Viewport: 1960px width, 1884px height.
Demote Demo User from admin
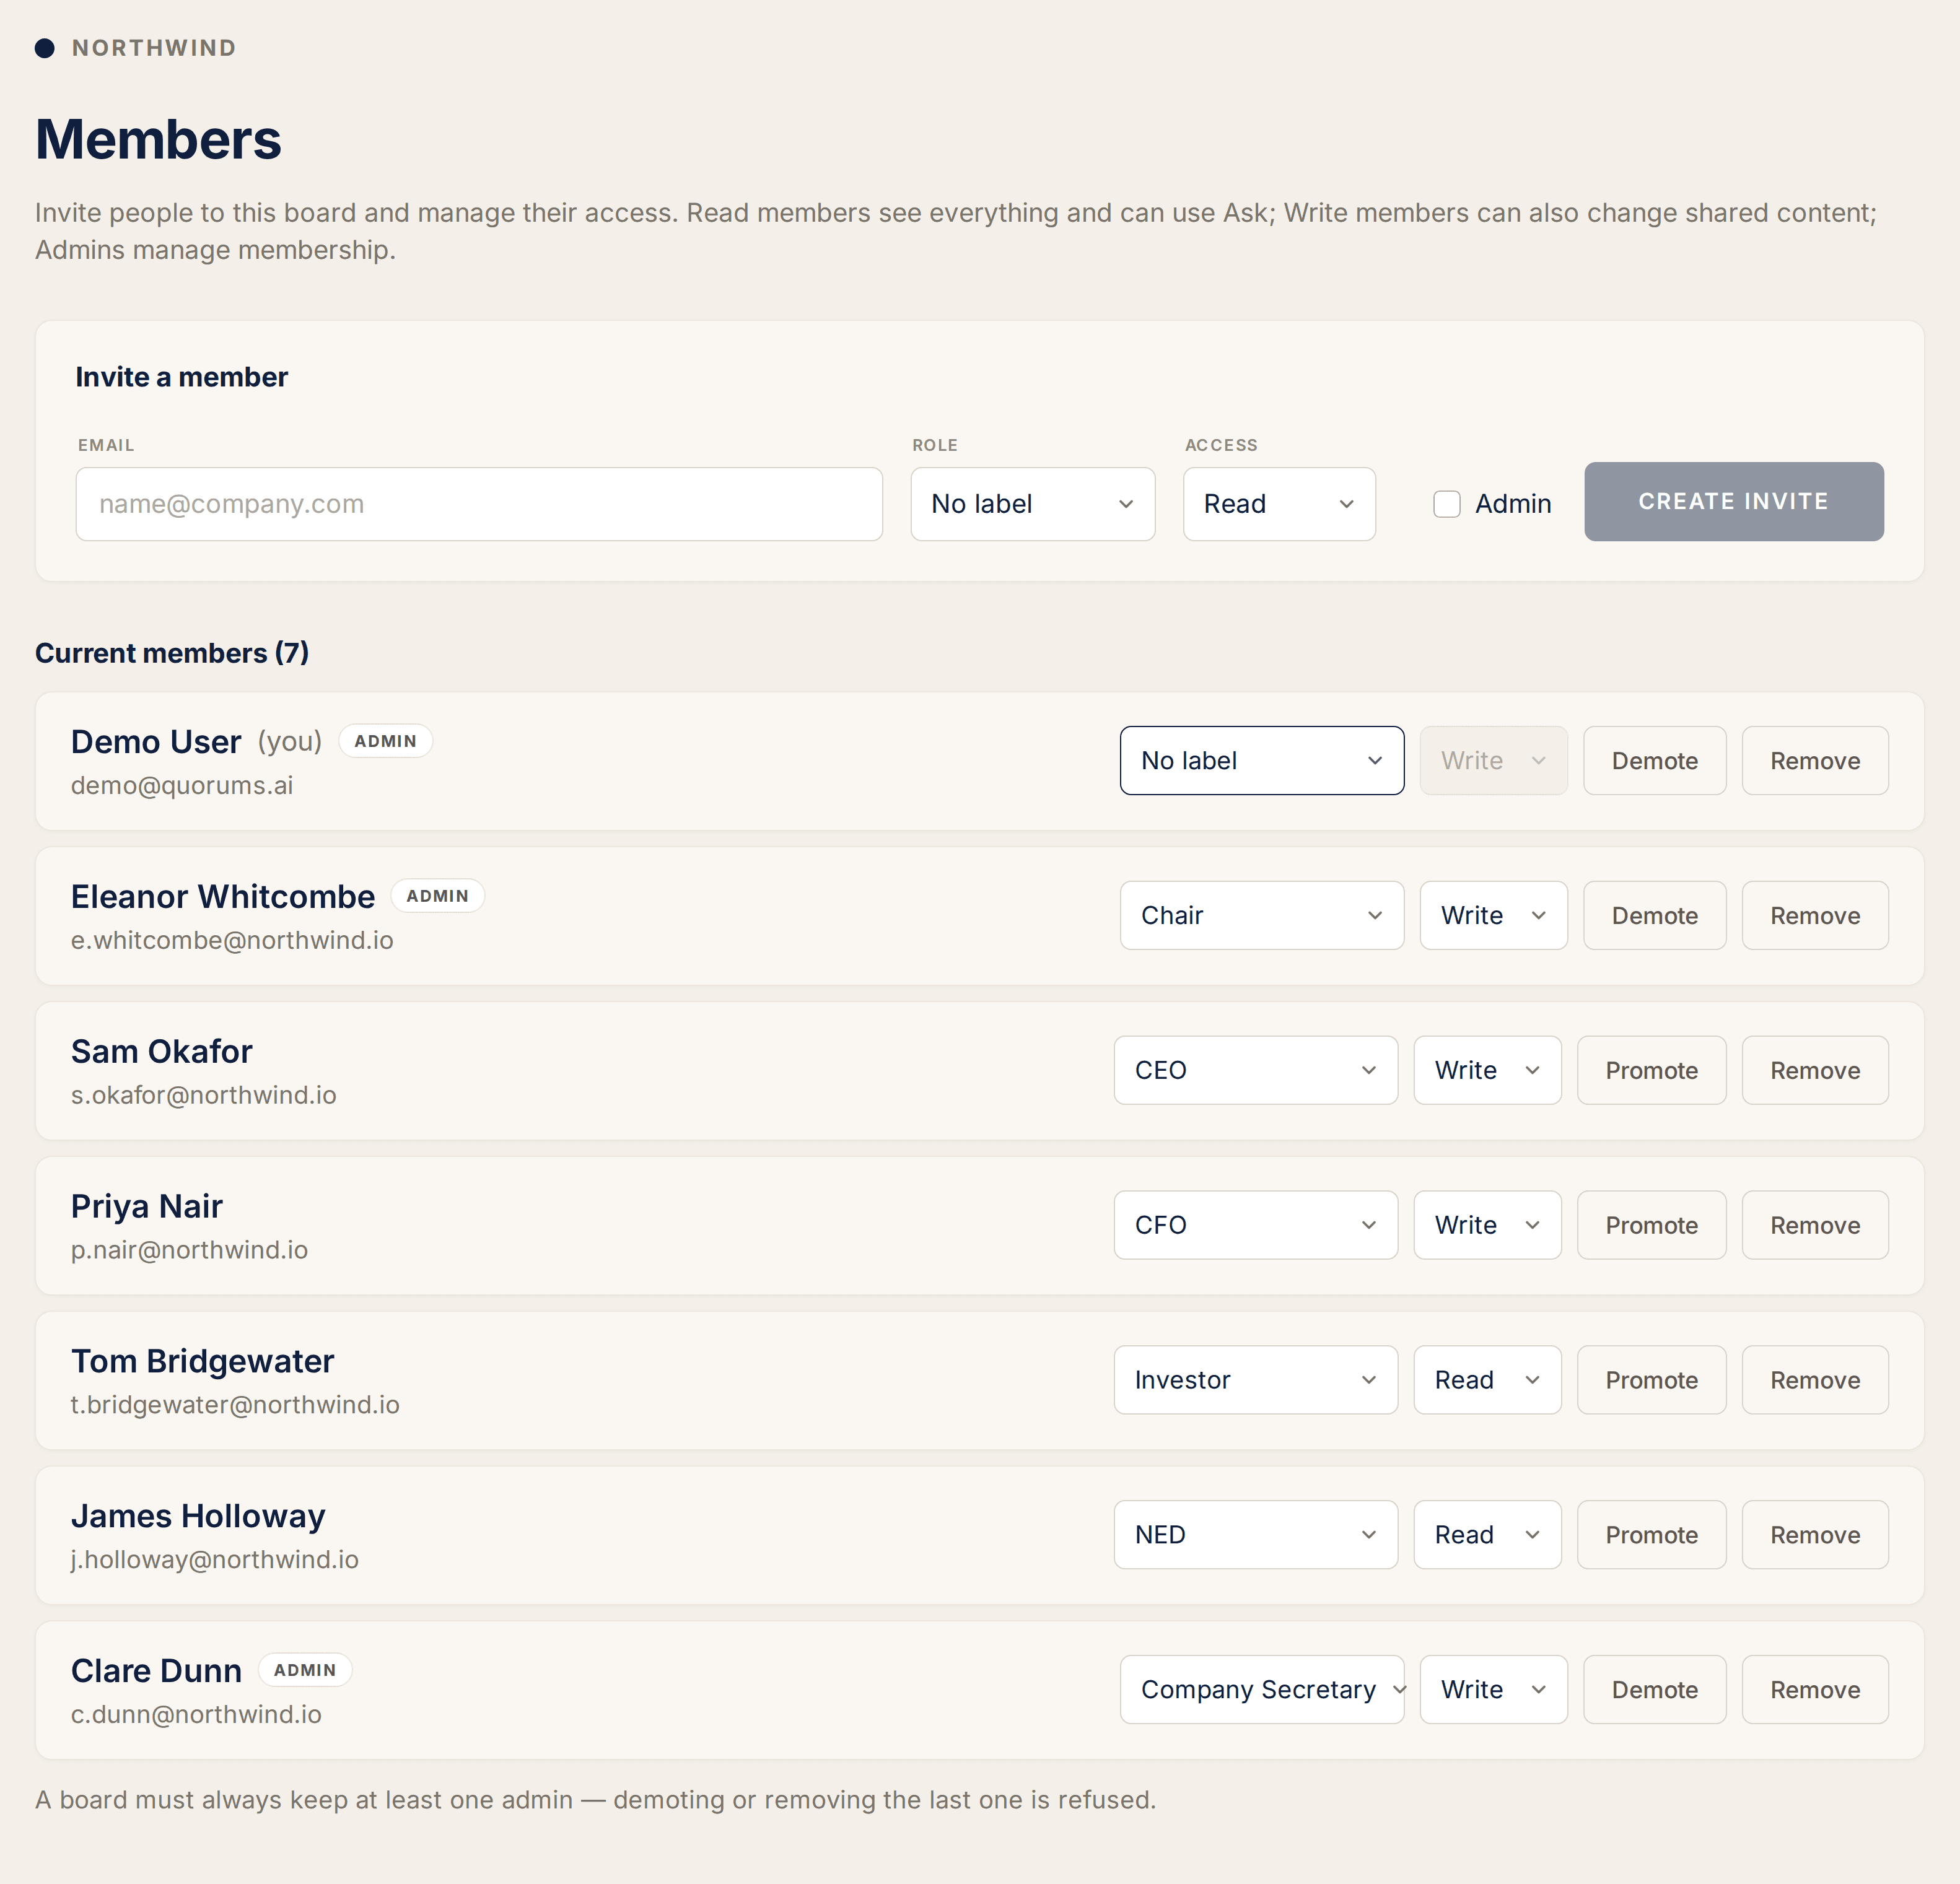click(1655, 761)
